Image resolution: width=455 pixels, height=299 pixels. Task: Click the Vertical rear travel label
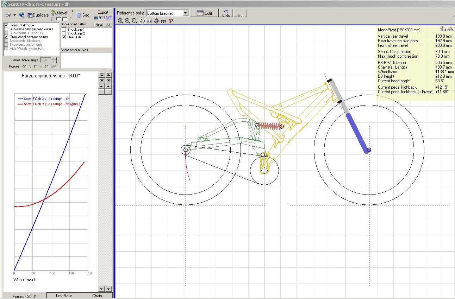[x=393, y=36]
